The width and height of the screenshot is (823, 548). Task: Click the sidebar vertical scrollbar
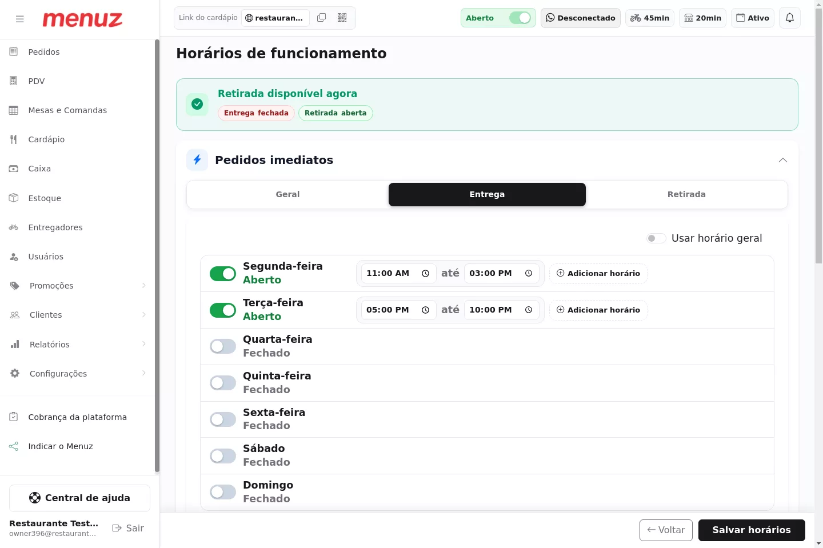click(157, 256)
